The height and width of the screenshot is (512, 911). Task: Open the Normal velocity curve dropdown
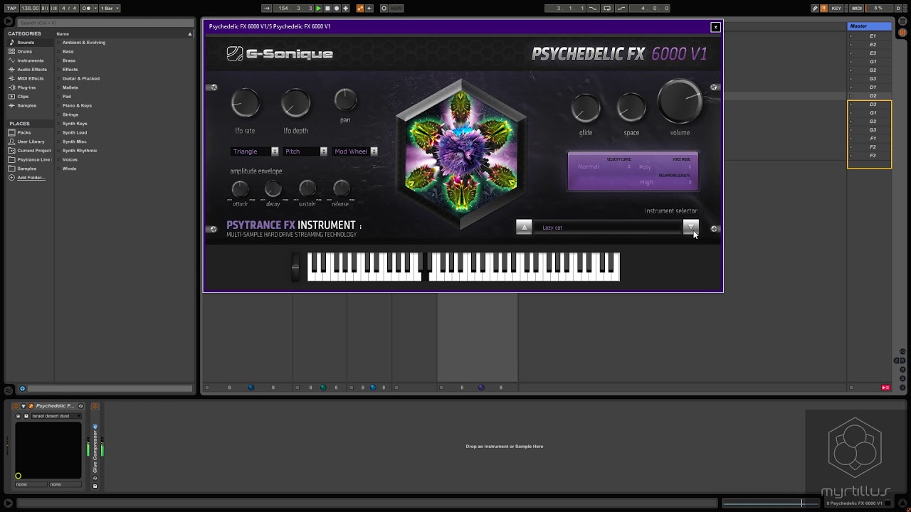tap(604, 167)
